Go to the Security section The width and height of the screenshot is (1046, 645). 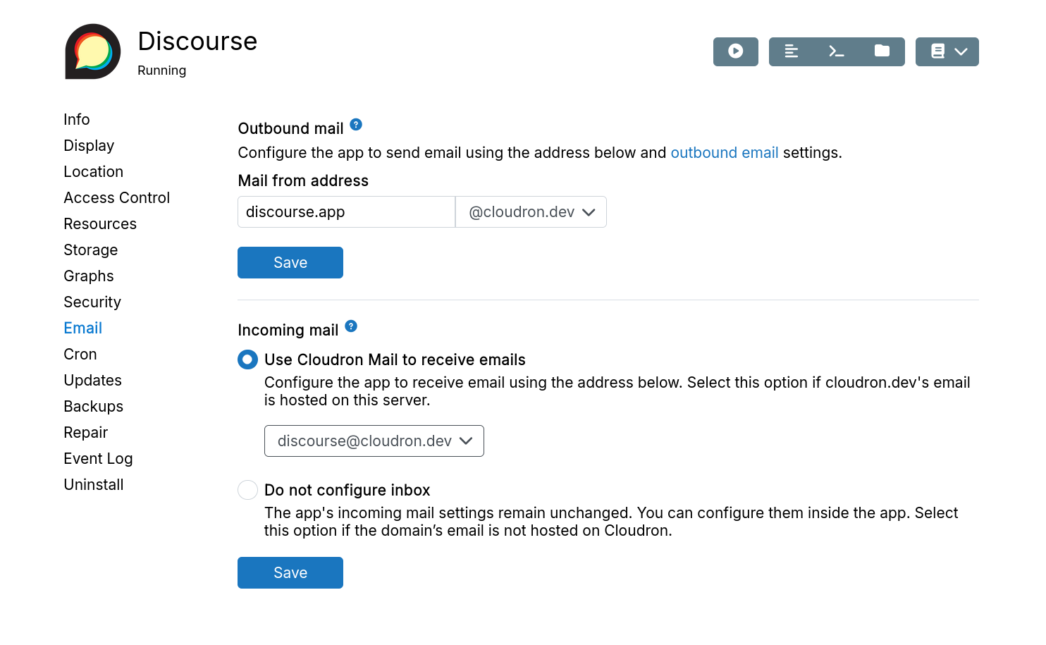92,302
